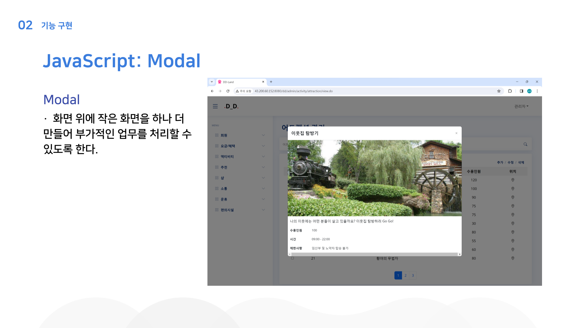
Task: Expand the 소통 menu chevron
Action: 263,188
